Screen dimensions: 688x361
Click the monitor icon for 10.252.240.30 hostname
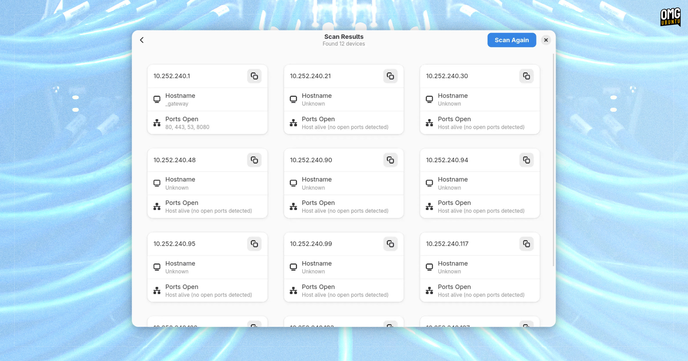tap(429, 99)
